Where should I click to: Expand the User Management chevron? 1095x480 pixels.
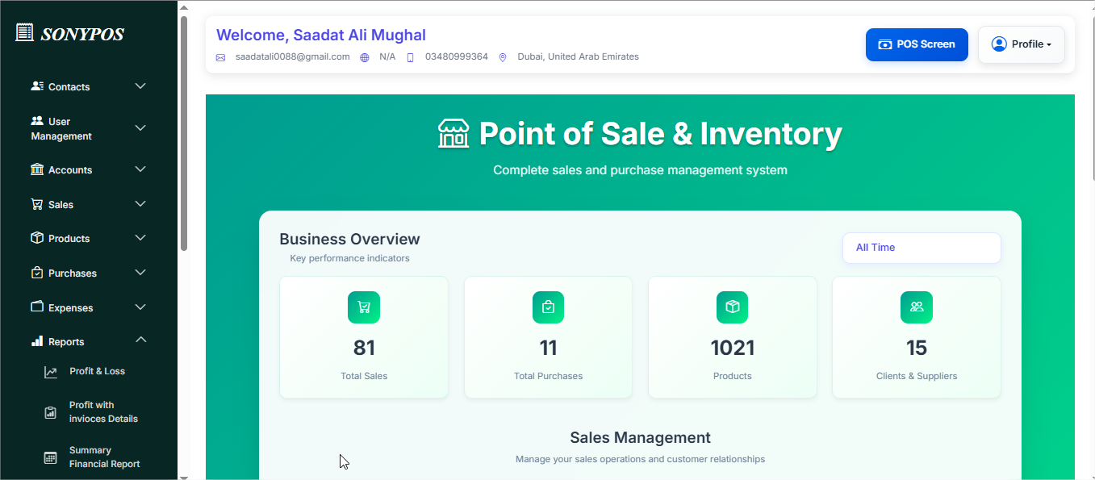[x=140, y=128]
